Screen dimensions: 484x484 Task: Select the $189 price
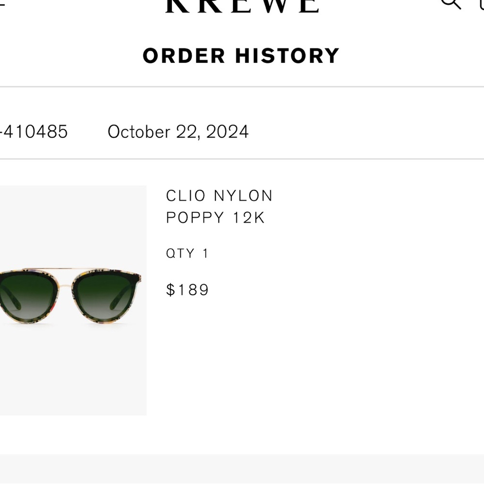[187, 290]
